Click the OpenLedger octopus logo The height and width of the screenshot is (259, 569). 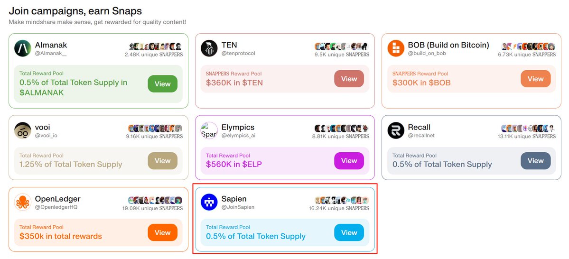coord(23,202)
